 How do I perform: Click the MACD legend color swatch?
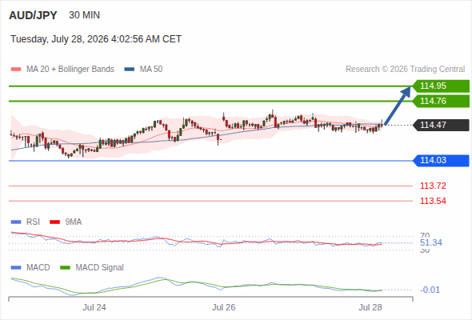point(16,268)
